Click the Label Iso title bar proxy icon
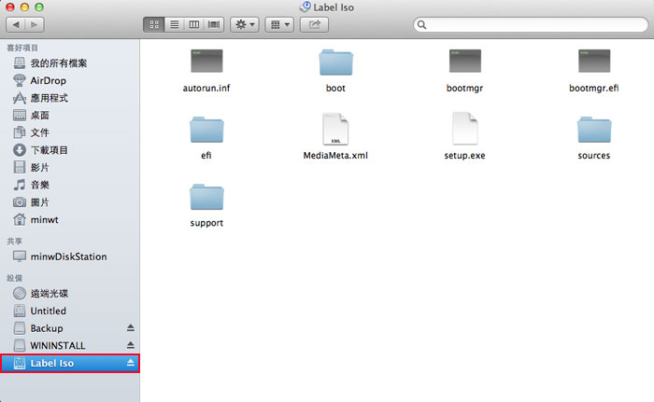Viewport: 654px width, 402px height. tap(306, 7)
